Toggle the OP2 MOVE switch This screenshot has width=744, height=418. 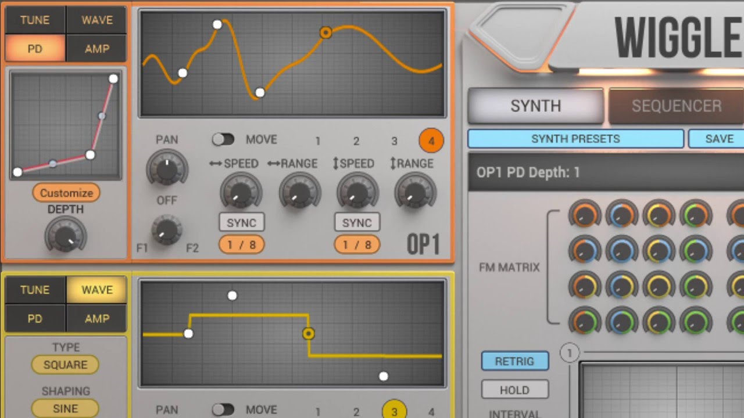[223, 409]
